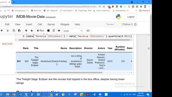Click the zoom magnifier icon in address bar

click(x=100, y=6)
